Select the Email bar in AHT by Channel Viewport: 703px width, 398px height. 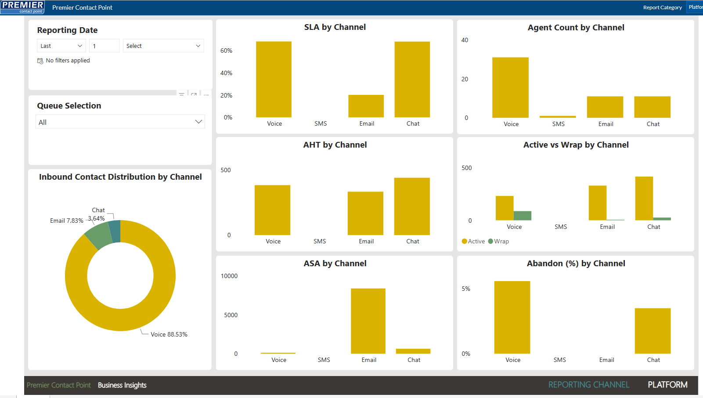[365, 213]
